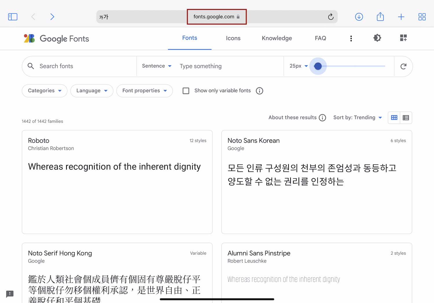Open the Categories filter dropdown
The height and width of the screenshot is (303, 434).
(x=45, y=91)
